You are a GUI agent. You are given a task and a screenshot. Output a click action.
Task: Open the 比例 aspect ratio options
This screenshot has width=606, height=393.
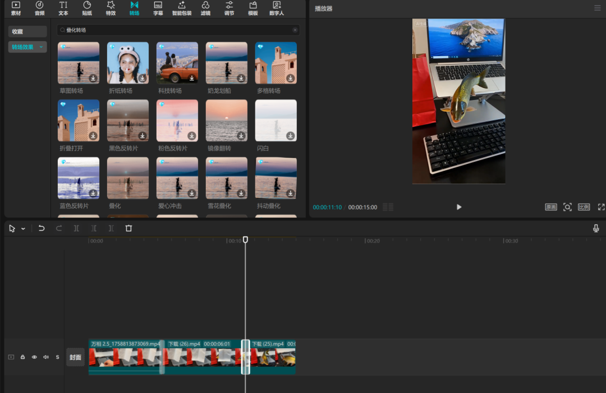coord(584,207)
